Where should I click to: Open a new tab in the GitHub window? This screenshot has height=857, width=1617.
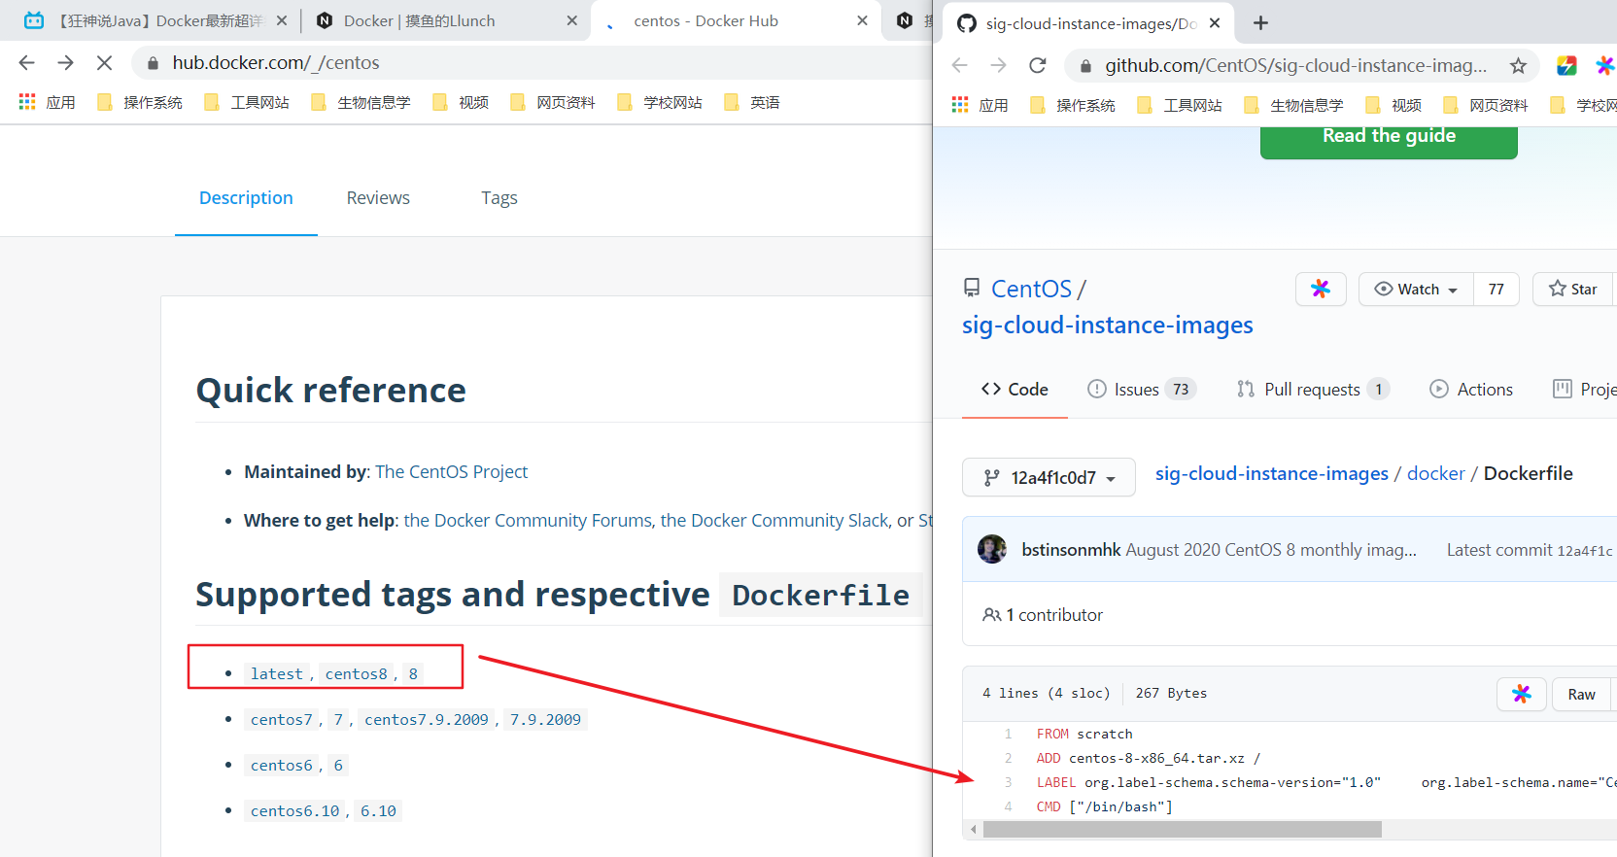(x=1260, y=22)
